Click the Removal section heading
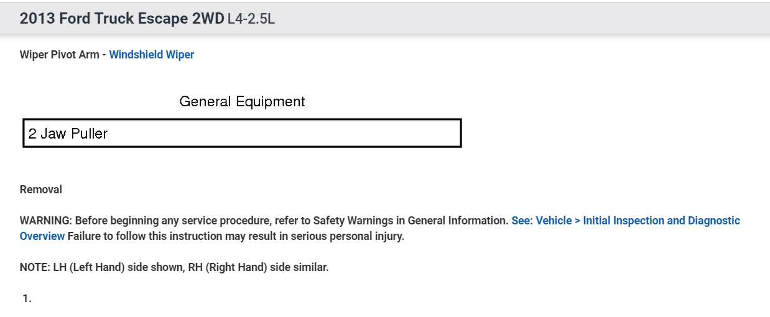 tap(41, 190)
